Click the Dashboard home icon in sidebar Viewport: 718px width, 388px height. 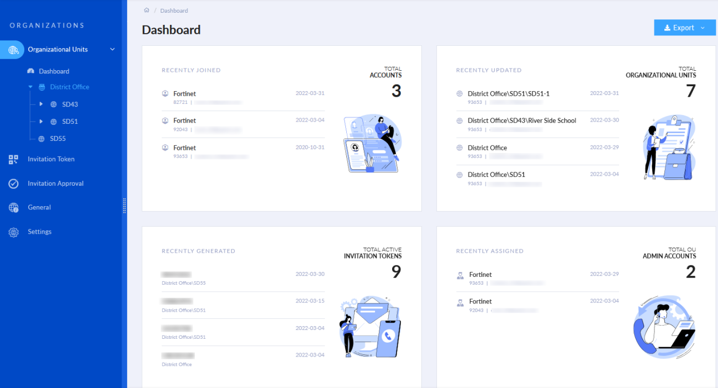pos(31,71)
